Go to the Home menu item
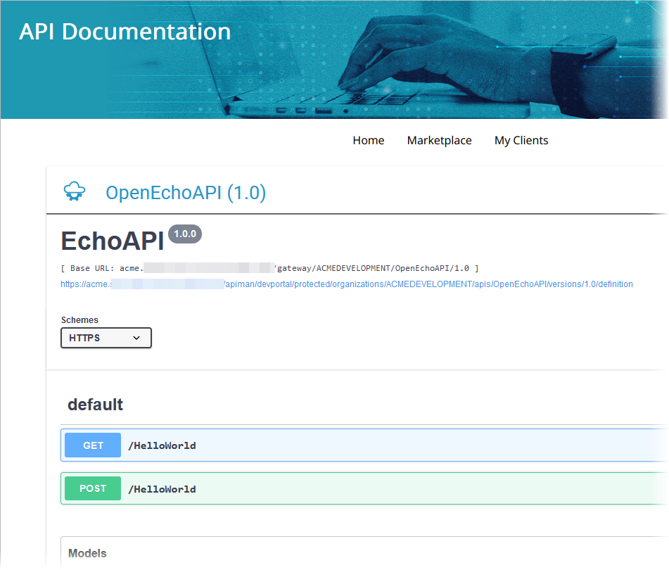The width and height of the screenshot is (669, 570). click(x=368, y=141)
